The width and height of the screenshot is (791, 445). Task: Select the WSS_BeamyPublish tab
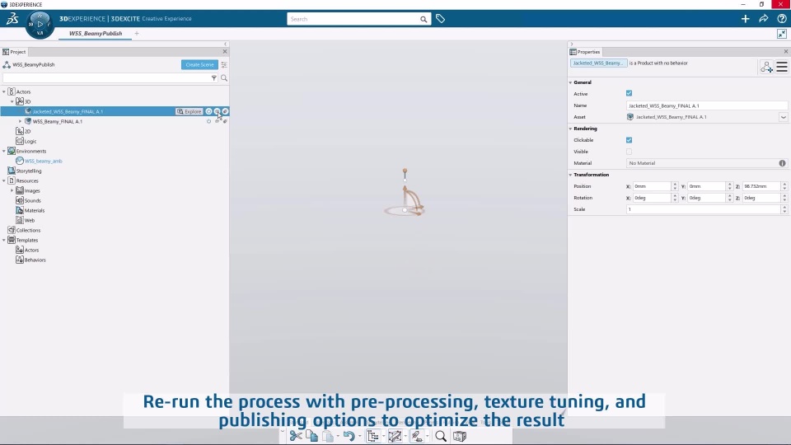[x=96, y=34]
